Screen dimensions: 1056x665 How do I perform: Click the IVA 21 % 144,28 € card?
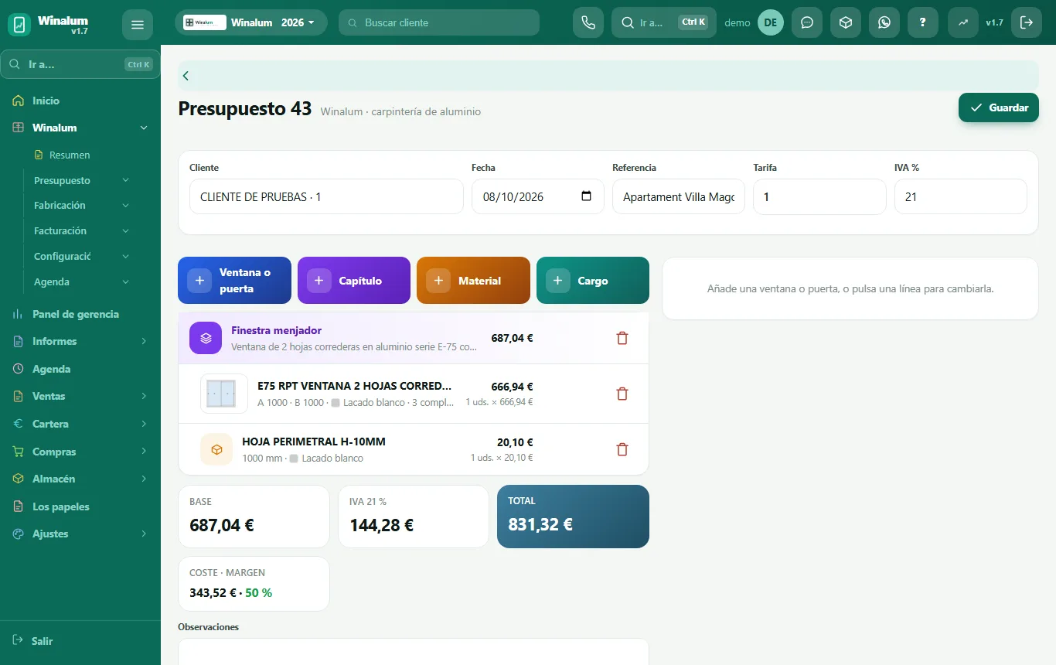pos(414,517)
